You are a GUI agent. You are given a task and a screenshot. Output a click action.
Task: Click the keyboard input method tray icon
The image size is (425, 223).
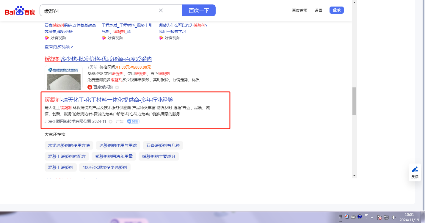tap(353, 216)
